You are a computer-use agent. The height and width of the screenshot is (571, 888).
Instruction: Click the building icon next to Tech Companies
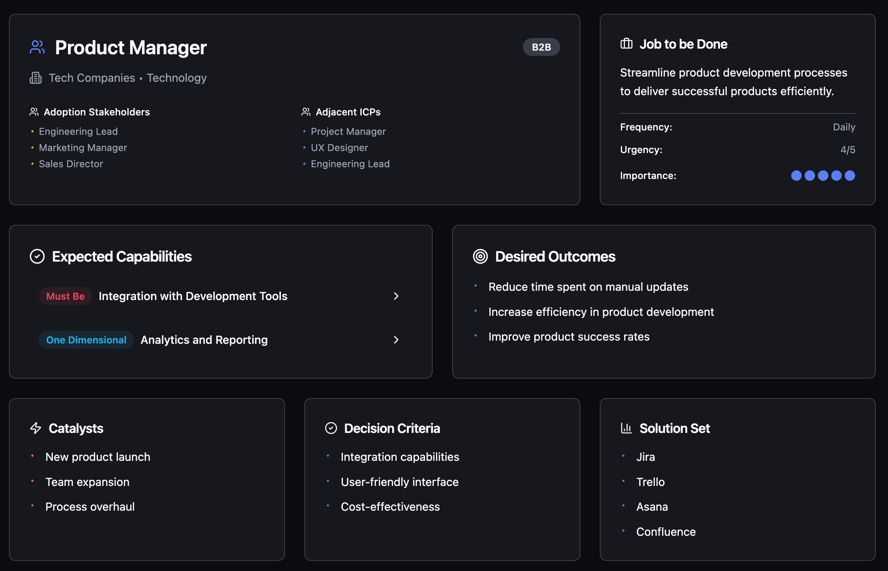(36, 77)
